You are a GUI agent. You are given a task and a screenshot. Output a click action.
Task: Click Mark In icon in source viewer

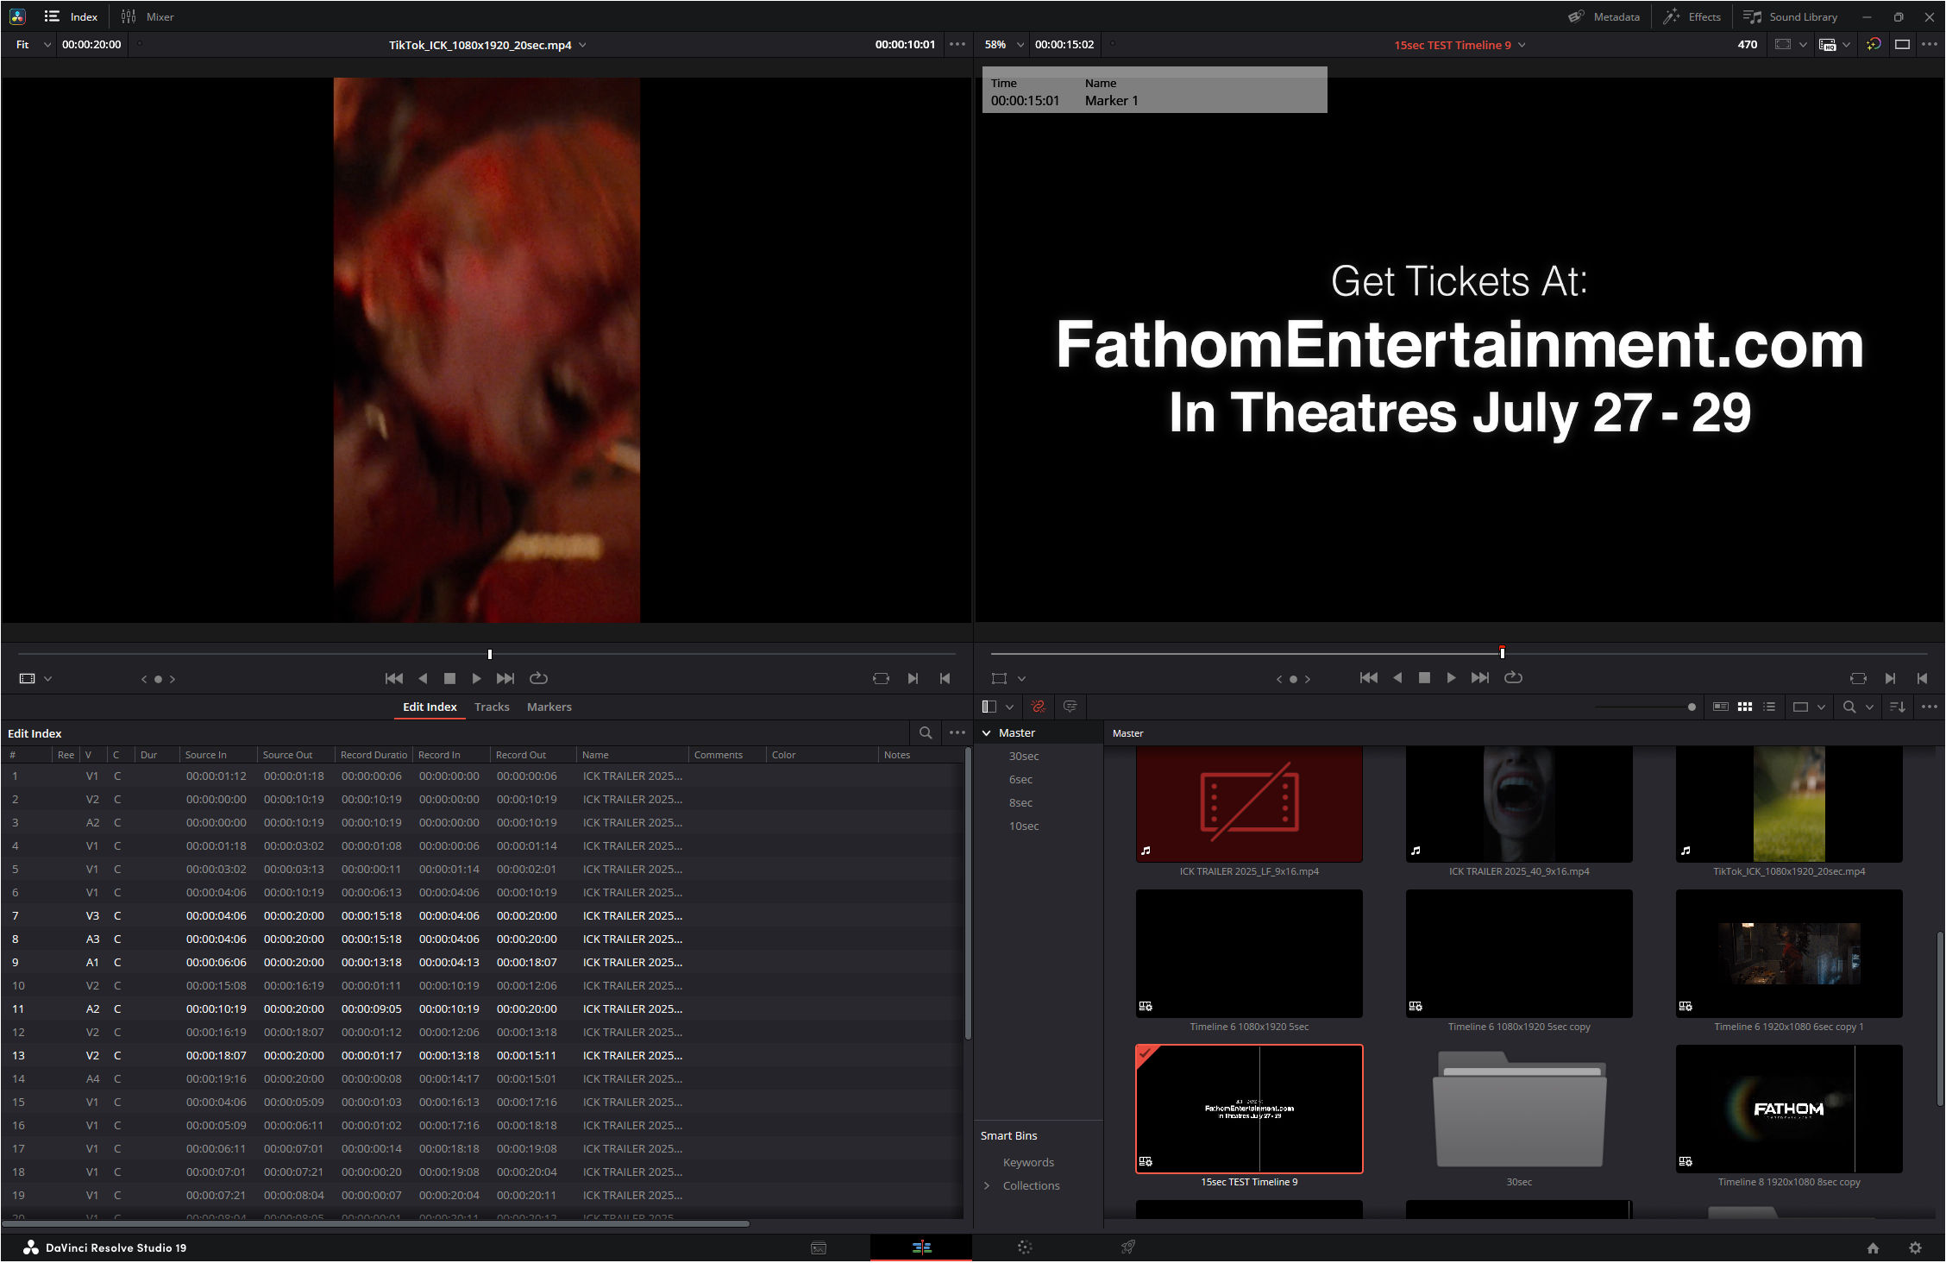tap(913, 678)
